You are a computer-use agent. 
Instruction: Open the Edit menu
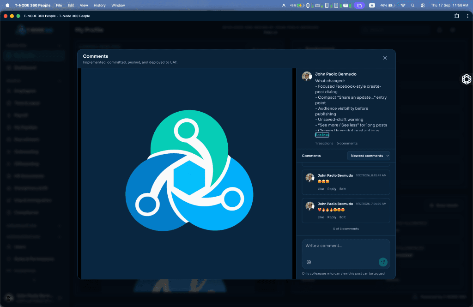(x=71, y=5)
